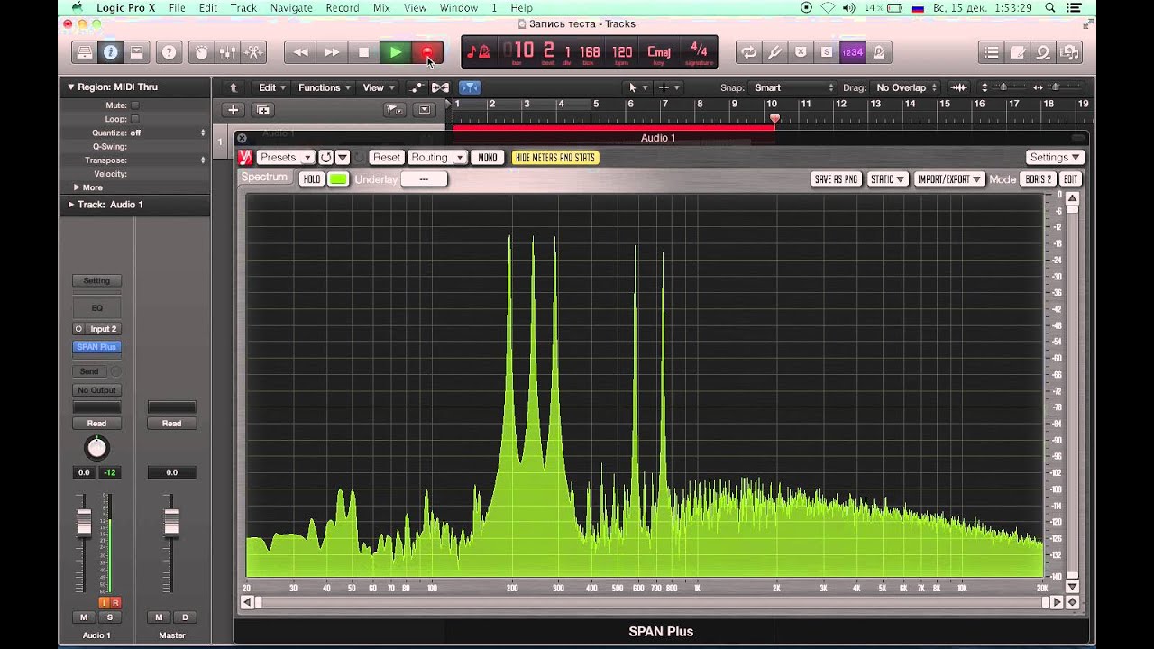Toggle the Metronome click icon

tap(879, 52)
